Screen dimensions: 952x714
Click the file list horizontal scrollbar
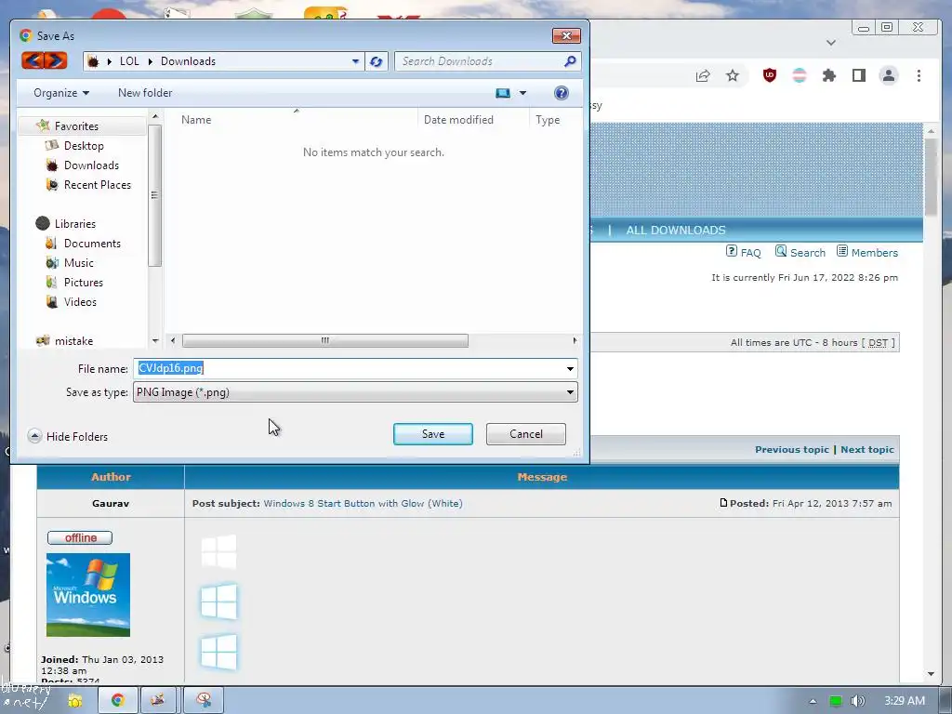coord(324,340)
